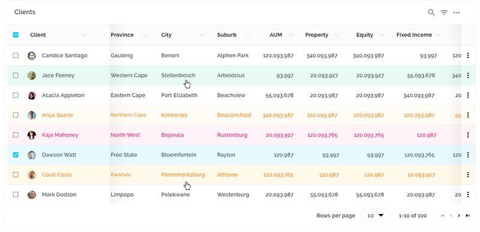Screen dimensions: 480x232
Task: Open the horizontal three-dot more menu
Action: (x=457, y=13)
